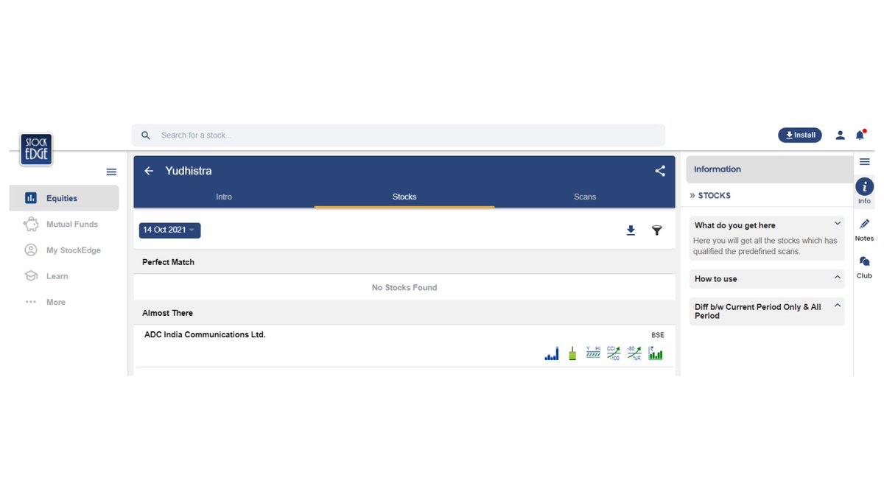Click the green candlestick scan icon
884x497 pixels.
click(x=572, y=353)
